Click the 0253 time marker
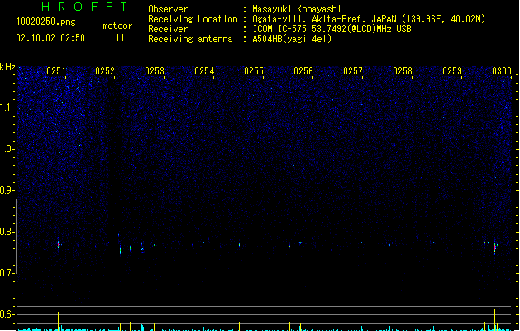 point(155,71)
